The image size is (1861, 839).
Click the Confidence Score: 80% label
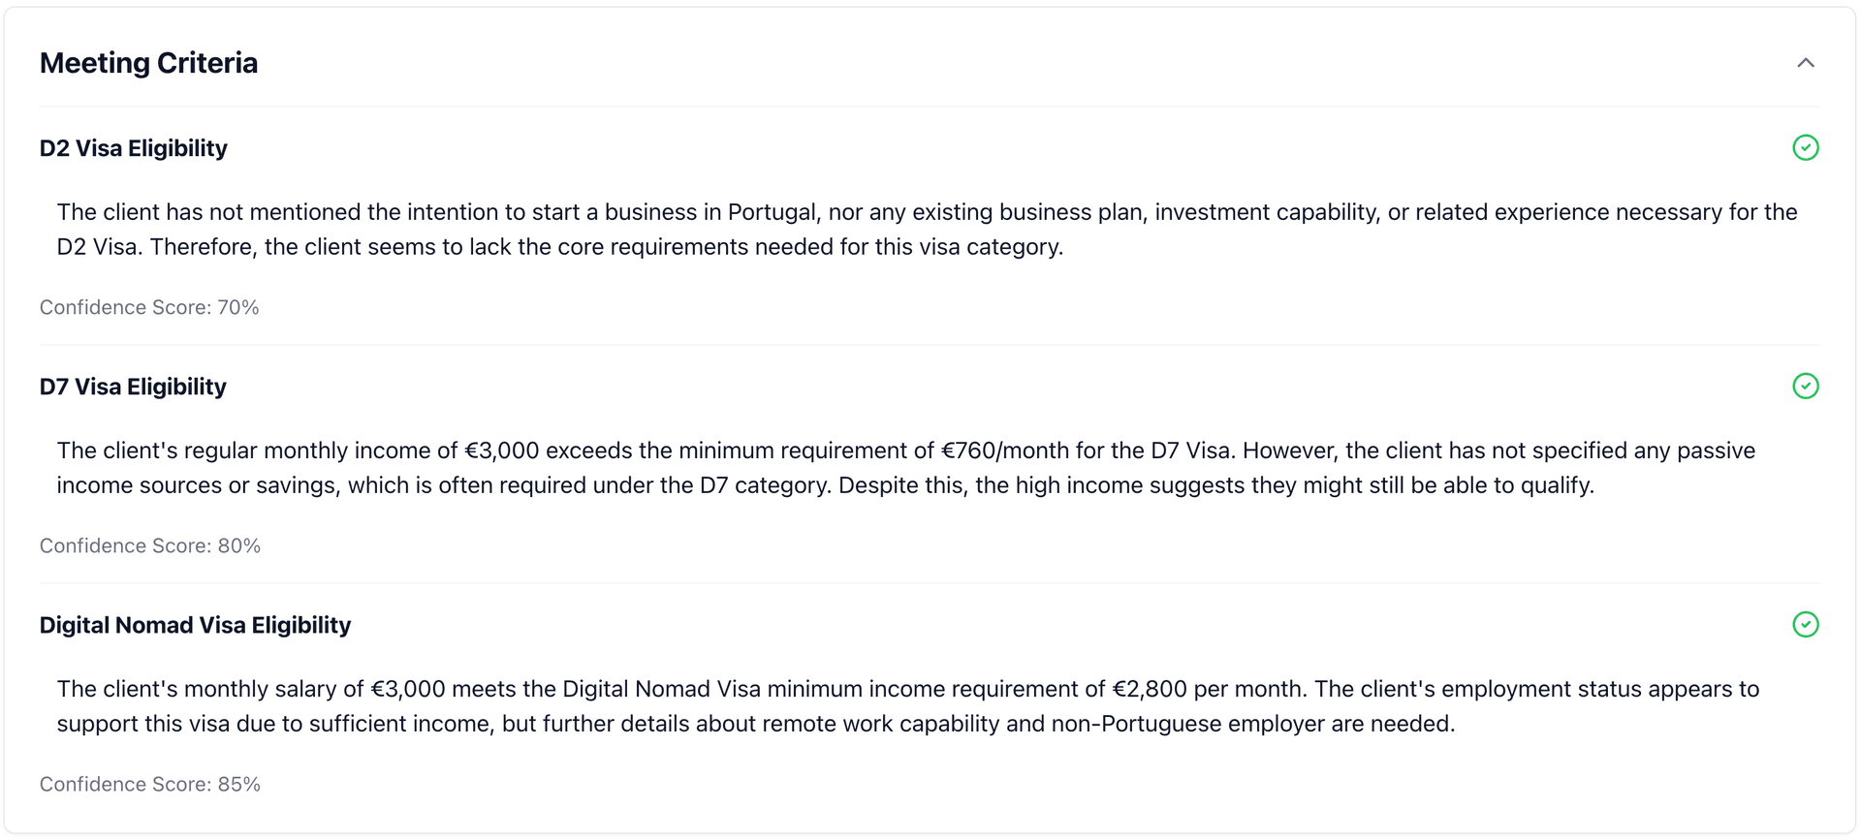coord(150,545)
